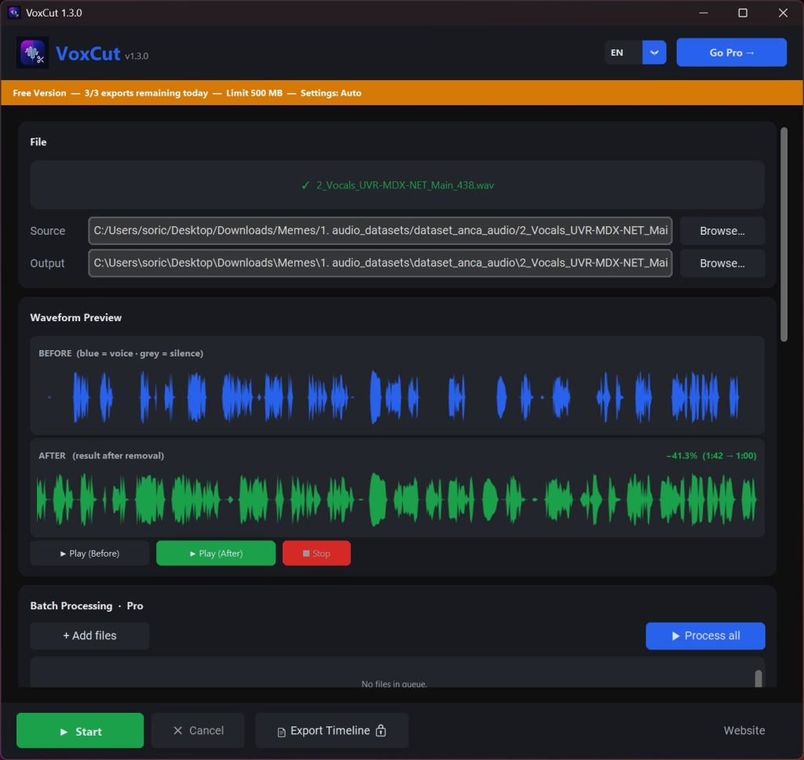Screen dimensions: 804x760
Task: Open the language dropdown arrow
Action: tap(654, 53)
